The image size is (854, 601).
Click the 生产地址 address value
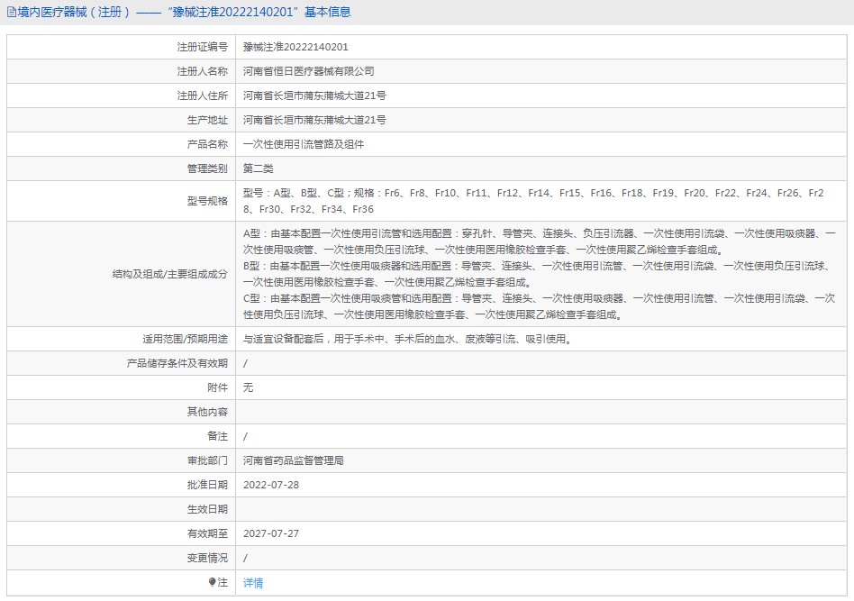tap(314, 120)
